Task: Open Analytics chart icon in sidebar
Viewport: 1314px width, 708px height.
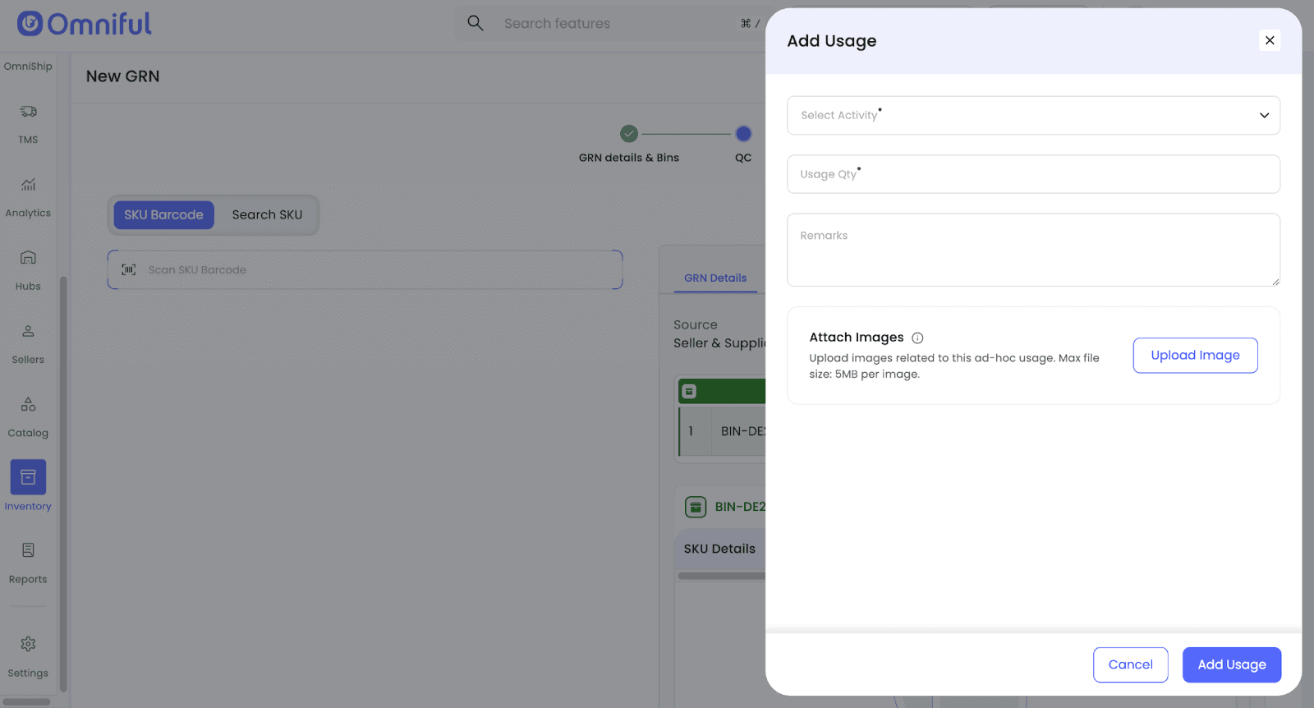Action: pos(28,185)
